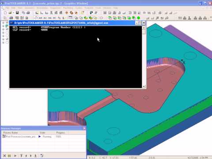Click the refresh icon in Process Manager toolbar
The height and width of the screenshot is (159, 212).
tap(42, 155)
